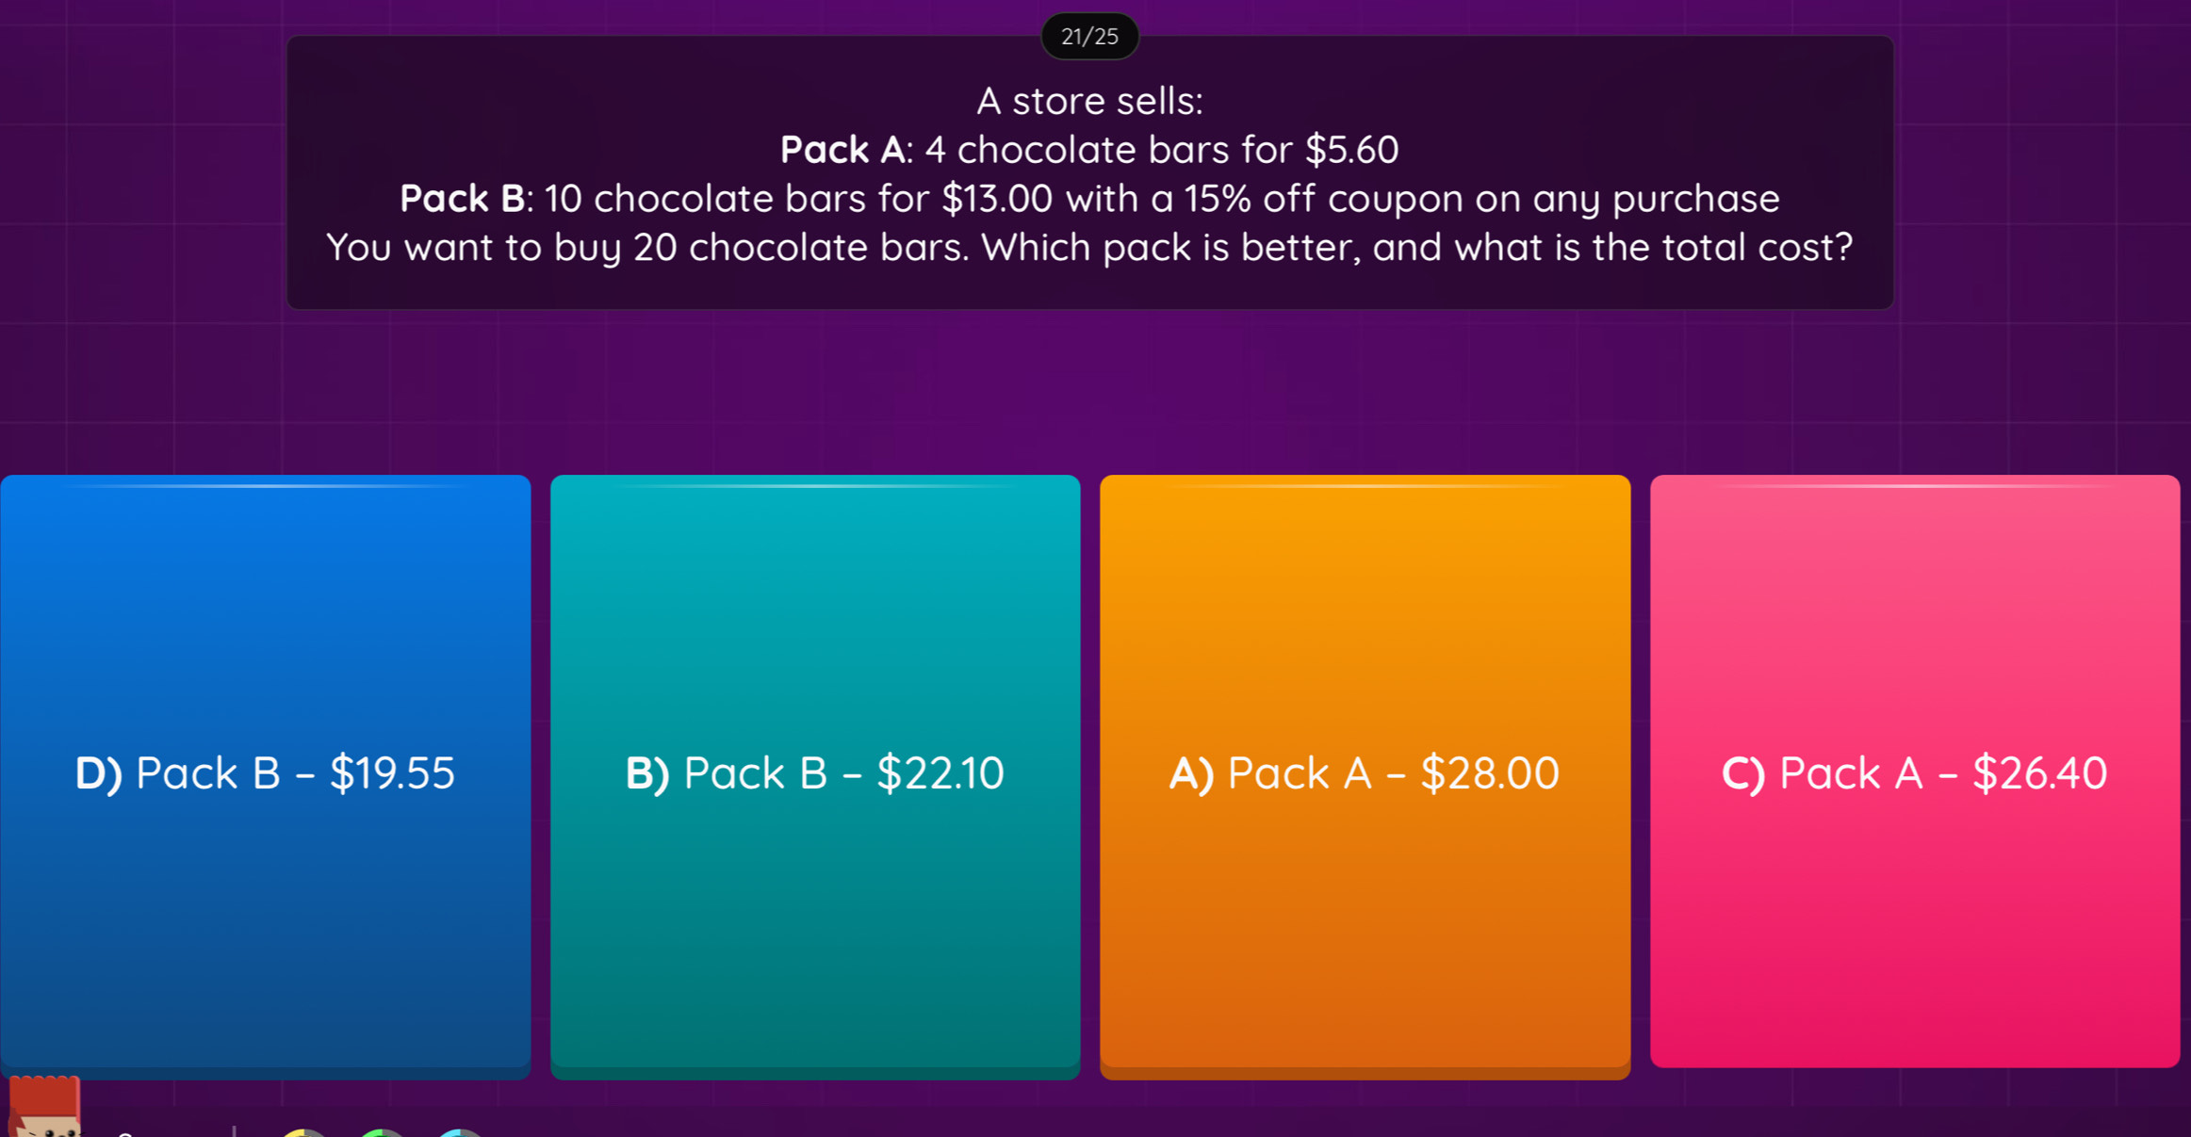Click the 21/25 question counter pill
Image resolution: width=2191 pixels, height=1137 pixels.
(x=1089, y=37)
